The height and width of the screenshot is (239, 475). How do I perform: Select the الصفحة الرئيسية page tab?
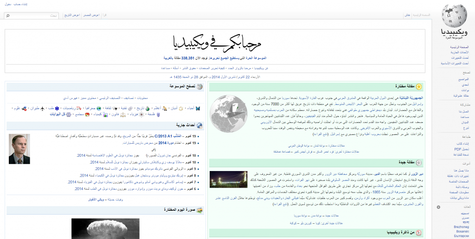422,15
